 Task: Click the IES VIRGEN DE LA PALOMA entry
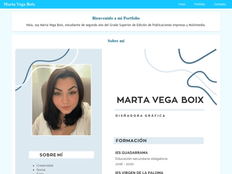(x=139, y=173)
